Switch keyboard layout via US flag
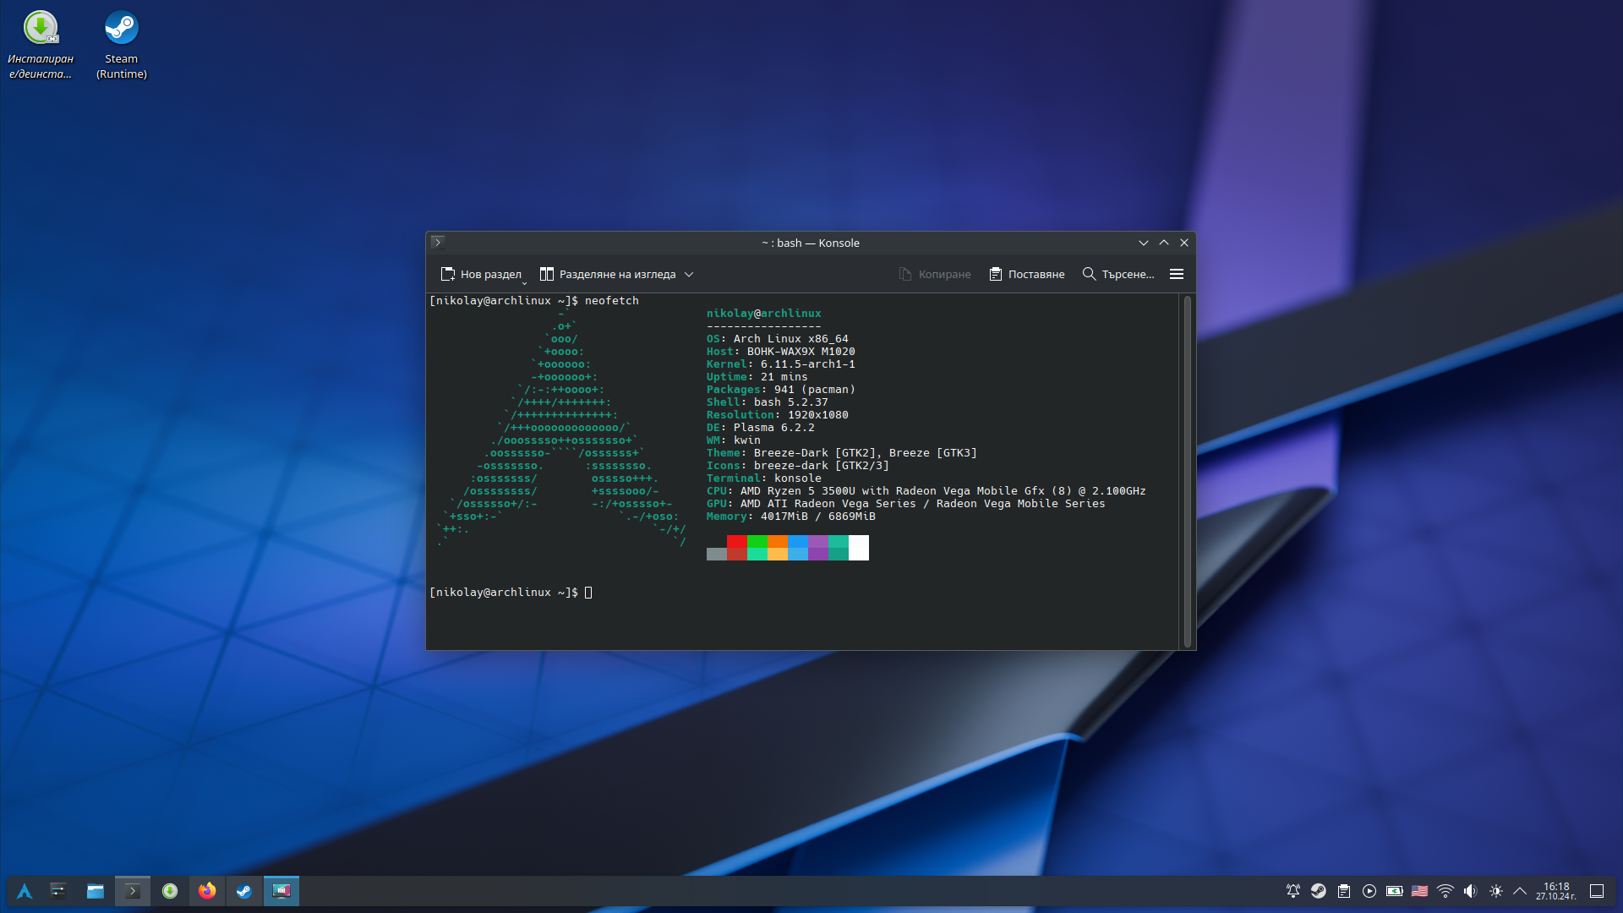Viewport: 1623px width, 913px height. click(1420, 891)
